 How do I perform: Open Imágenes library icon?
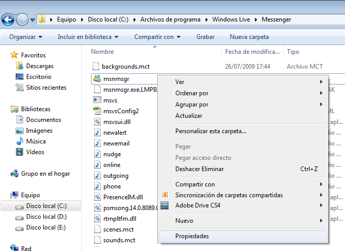pyautogui.click(x=20, y=131)
